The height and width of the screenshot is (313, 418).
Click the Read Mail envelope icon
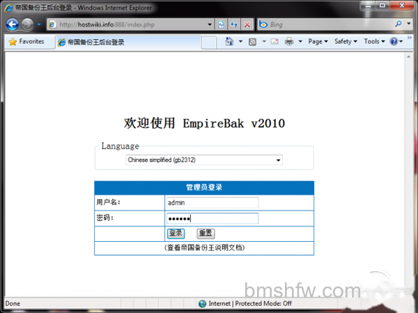point(274,41)
